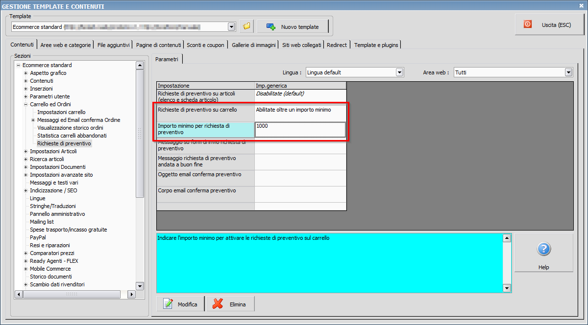The width and height of the screenshot is (588, 325).
Task: Select Resi e riparazioni tree item
Action: pyautogui.click(x=49, y=245)
